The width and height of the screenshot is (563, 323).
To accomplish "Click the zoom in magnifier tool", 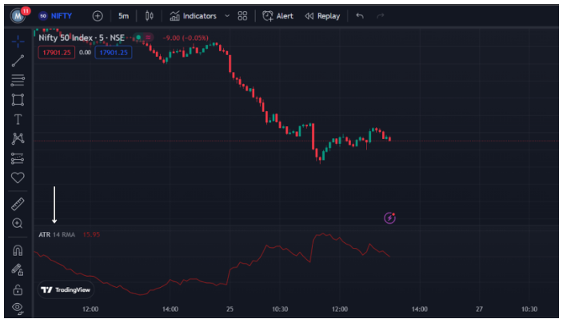I will (x=18, y=224).
